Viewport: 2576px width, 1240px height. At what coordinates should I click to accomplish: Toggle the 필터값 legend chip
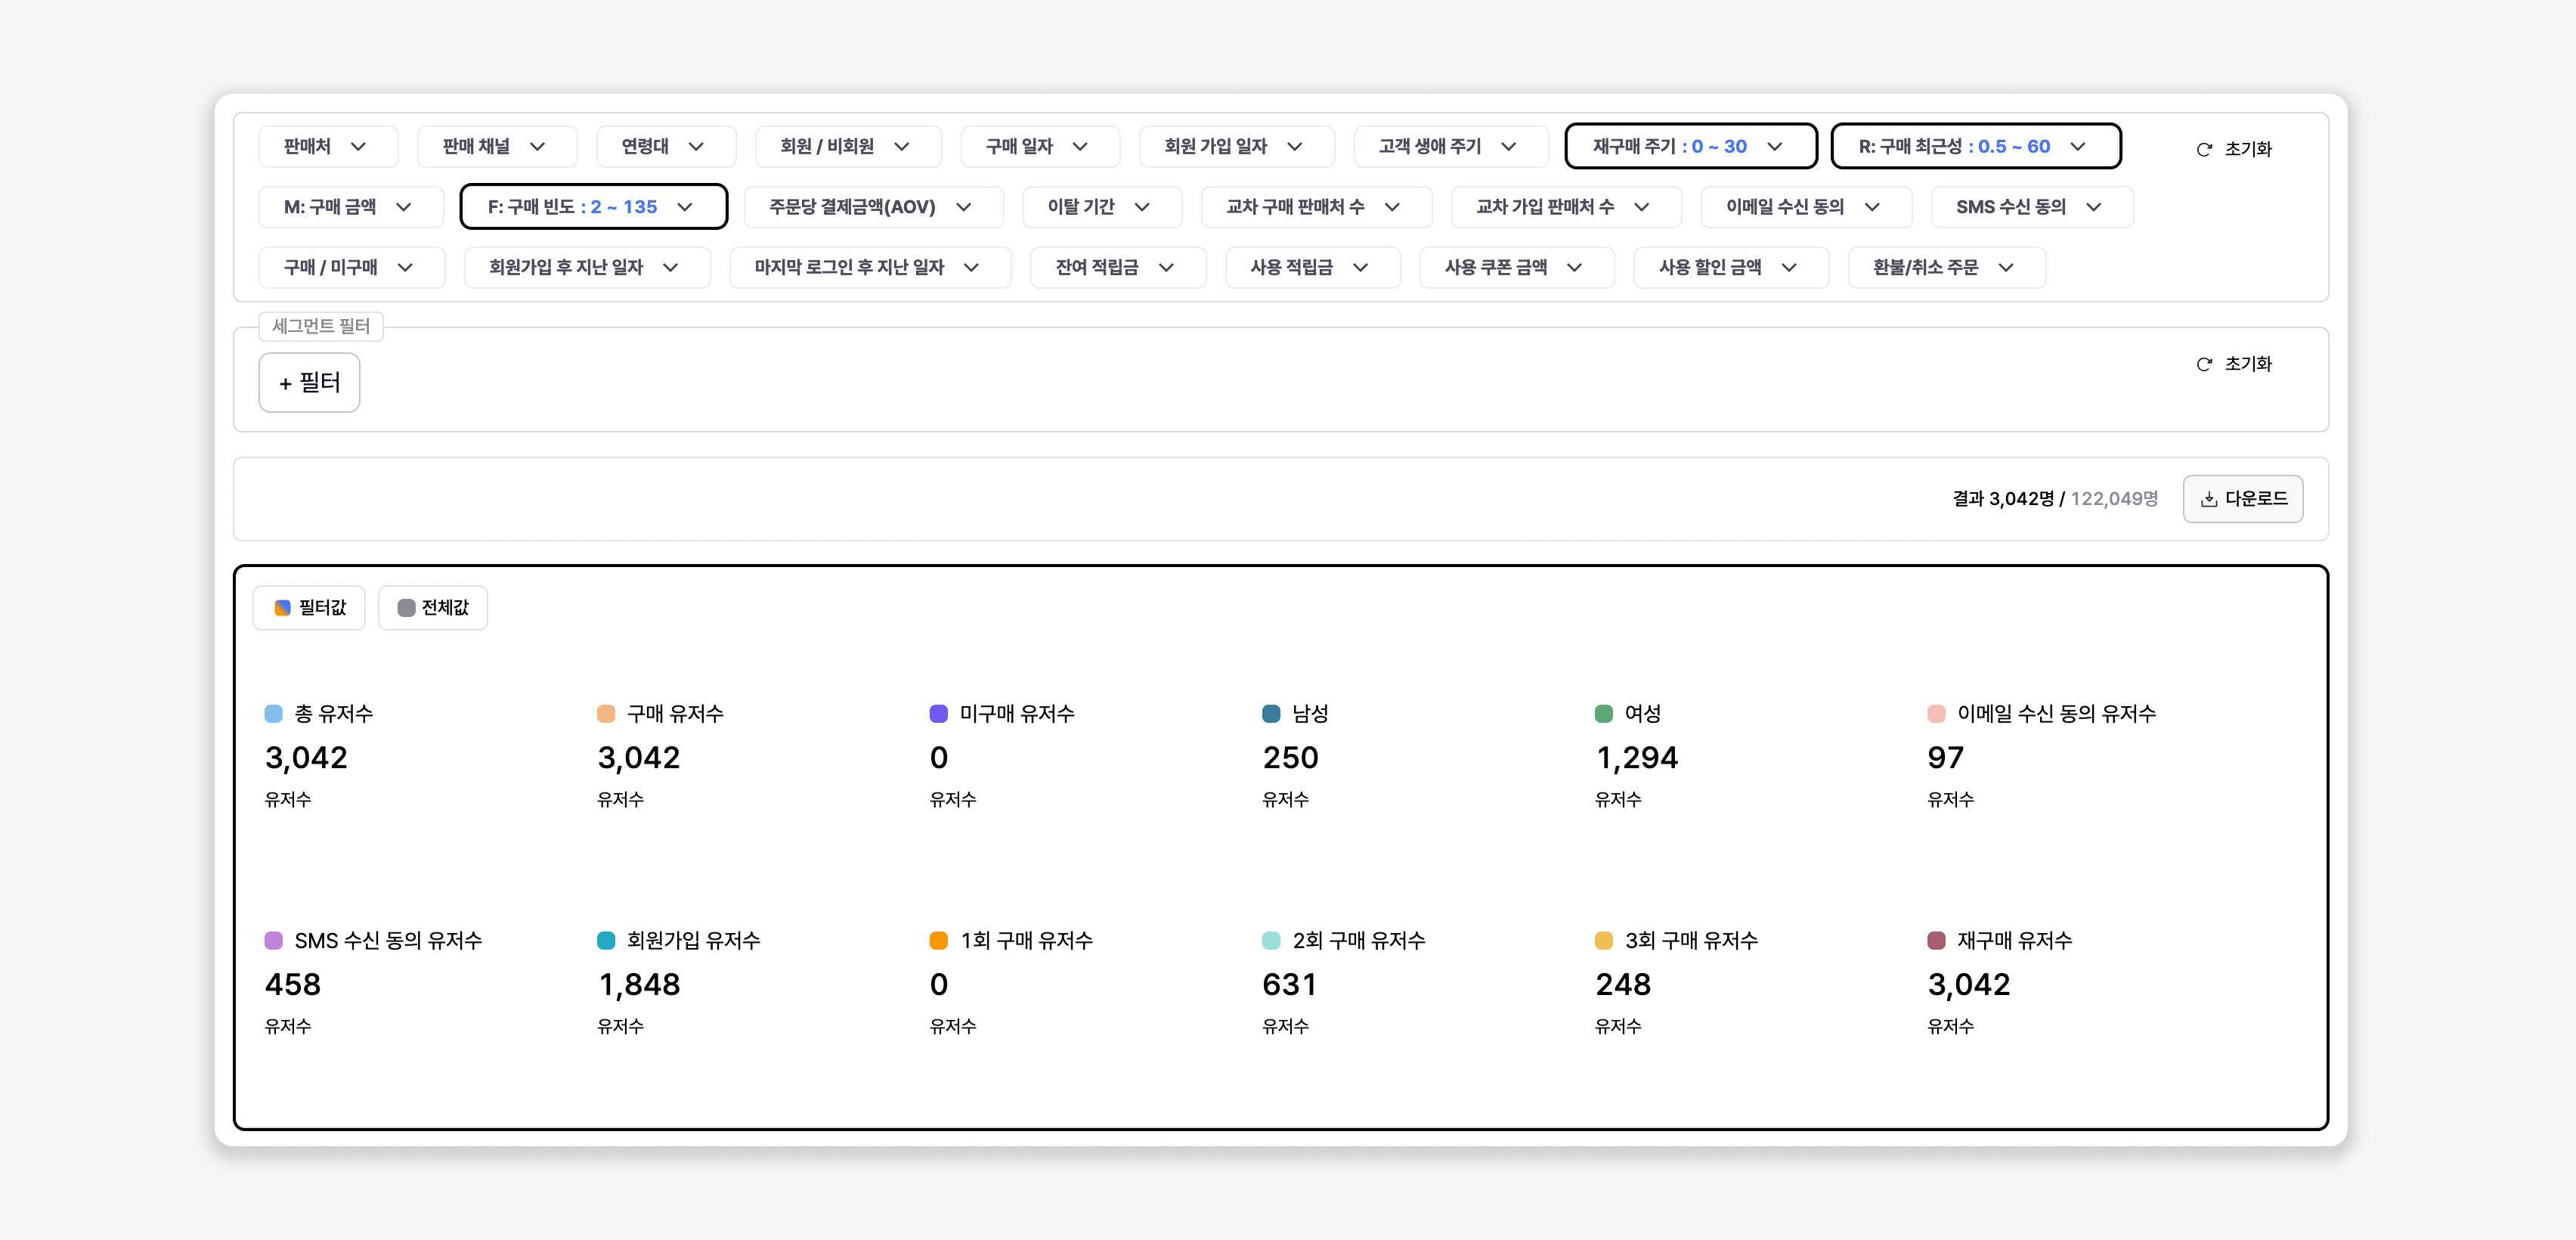[309, 607]
